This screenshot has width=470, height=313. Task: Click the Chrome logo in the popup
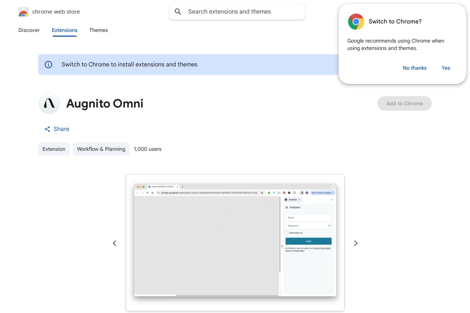(x=356, y=22)
